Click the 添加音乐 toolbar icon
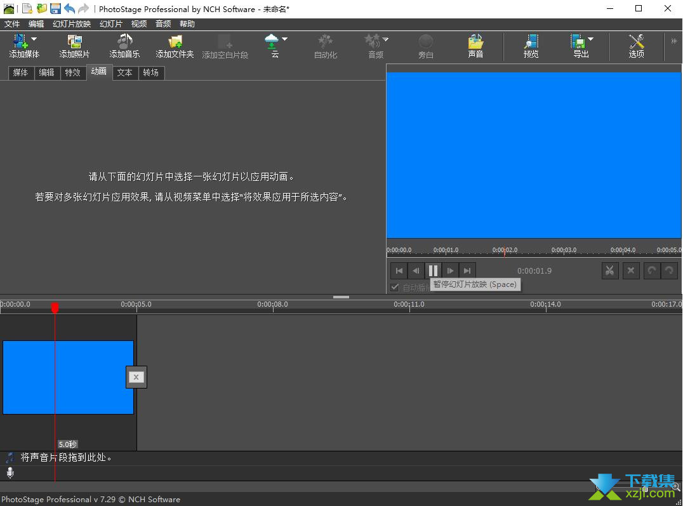Viewport: 683px width, 506px height. tap(124, 46)
